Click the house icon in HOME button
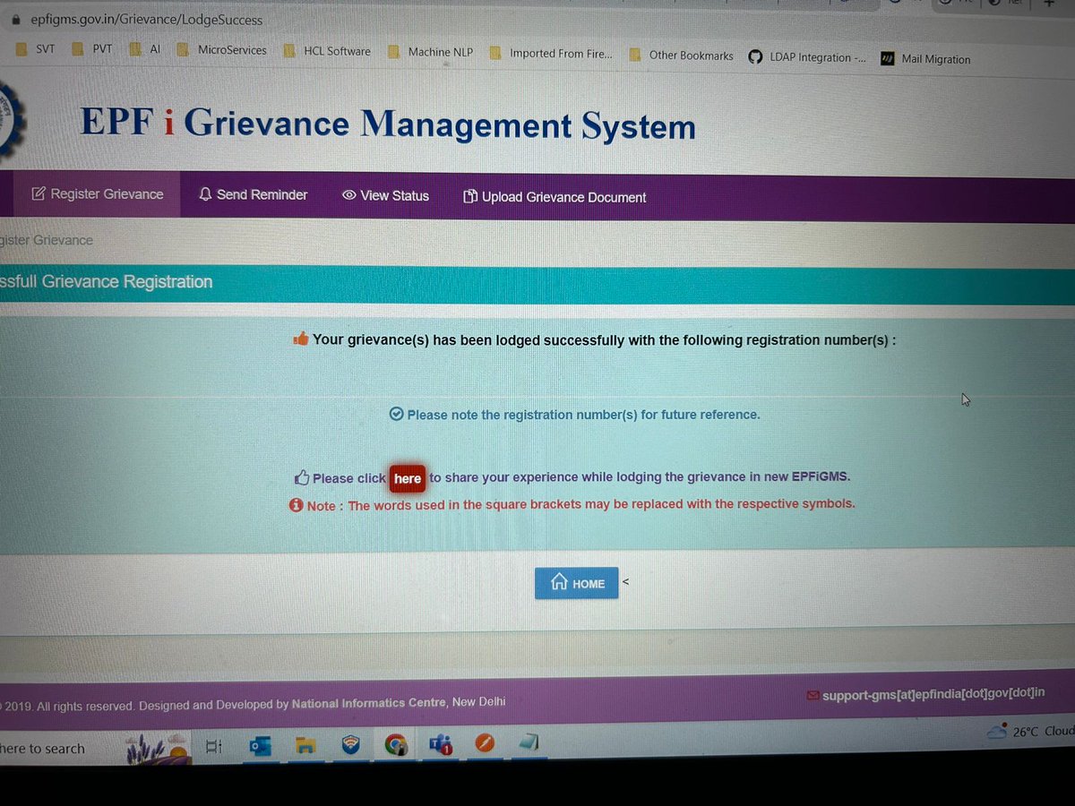This screenshot has height=806, width=1075. (559, 582)
